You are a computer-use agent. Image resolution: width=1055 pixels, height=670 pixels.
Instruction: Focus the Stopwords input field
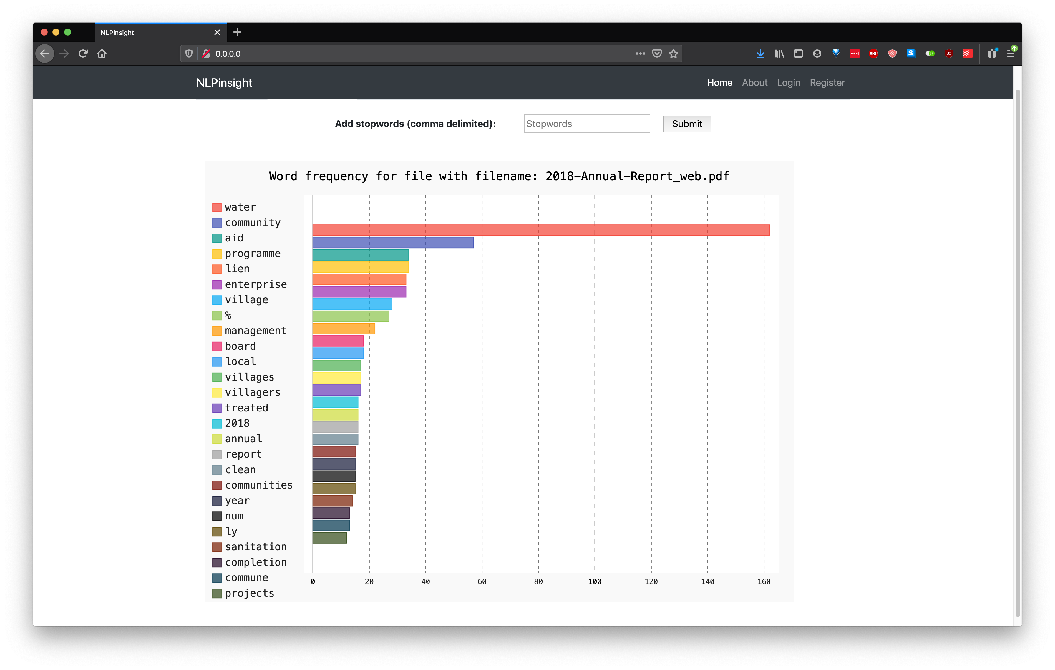(586, 124)
